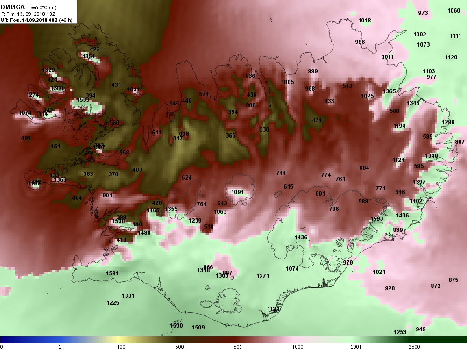Image resolution: width=467 pixels, height=350 pixels.
Task: Click the legend label 2500
Action: pyautogui.click(x=414, y=347)
